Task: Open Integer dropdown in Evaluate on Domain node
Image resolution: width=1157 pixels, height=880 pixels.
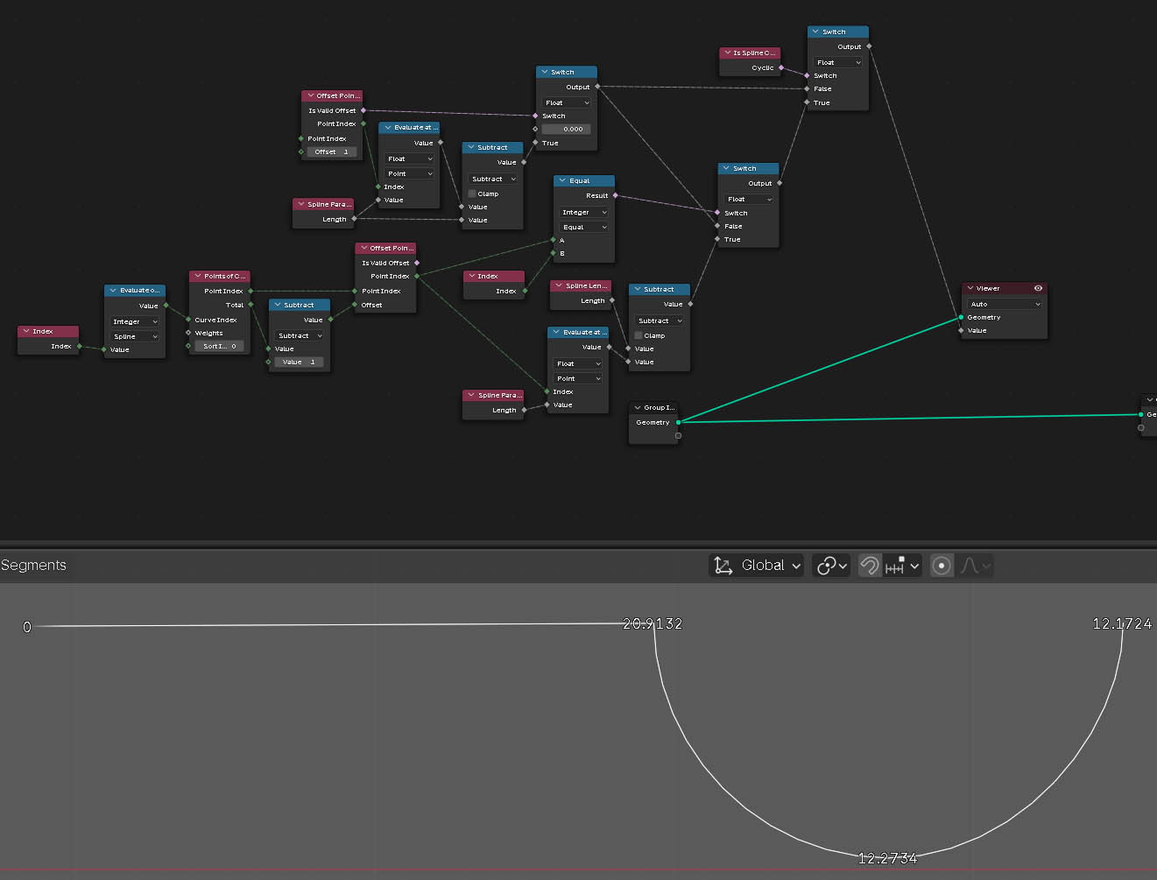Action: 135,321
